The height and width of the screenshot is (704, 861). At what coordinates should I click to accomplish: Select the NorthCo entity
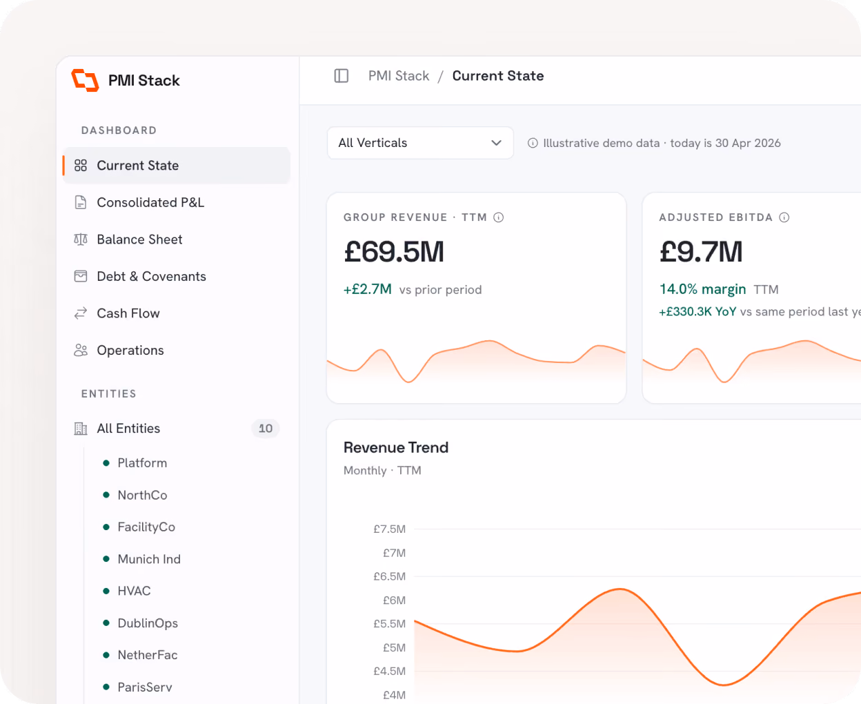click(142, 495)
